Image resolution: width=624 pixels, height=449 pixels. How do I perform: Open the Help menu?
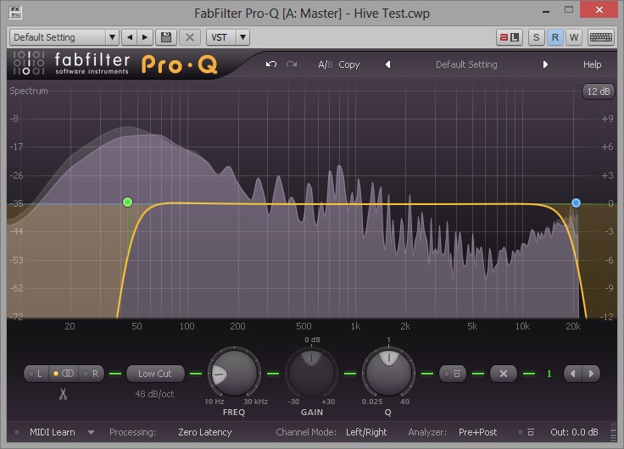[x=592, y=64]
